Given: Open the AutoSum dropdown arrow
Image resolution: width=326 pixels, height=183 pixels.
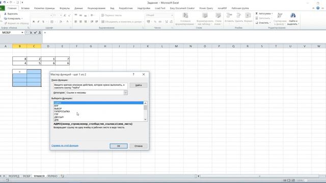Looking at the screenshot, I should point(272,14).
